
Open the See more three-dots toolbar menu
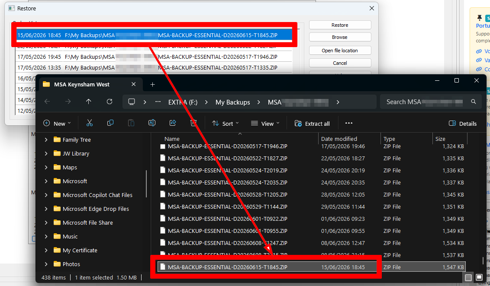pyautogui.click(x=349, y=123)
